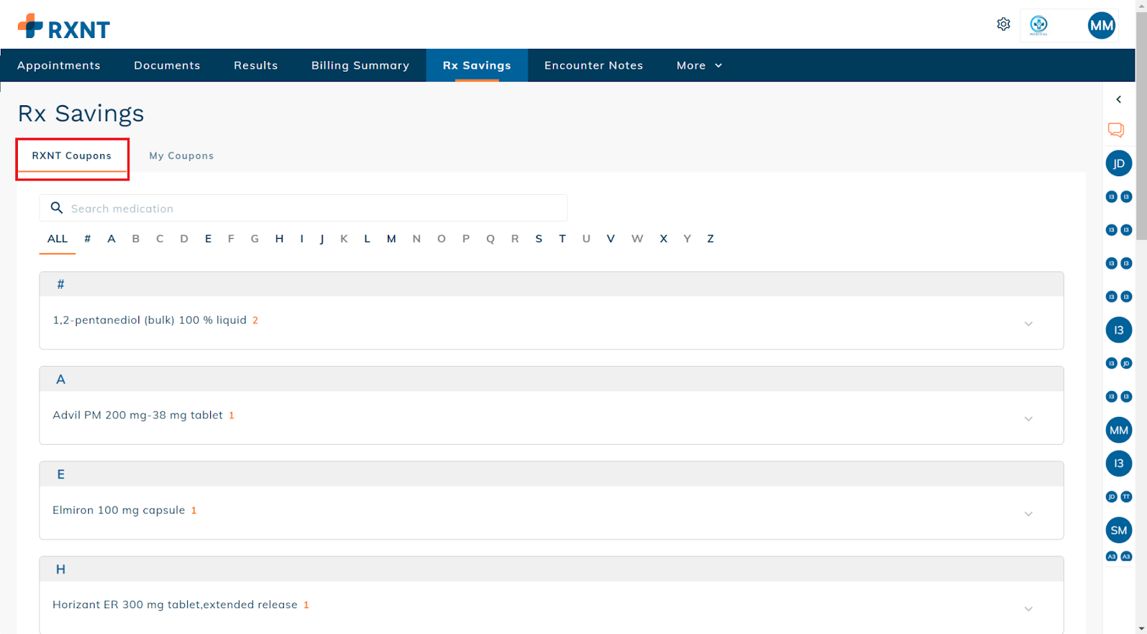The height and width of the screenshot is (634, 1147).
Task: Click the Search medication field
Action: point(303,208)
